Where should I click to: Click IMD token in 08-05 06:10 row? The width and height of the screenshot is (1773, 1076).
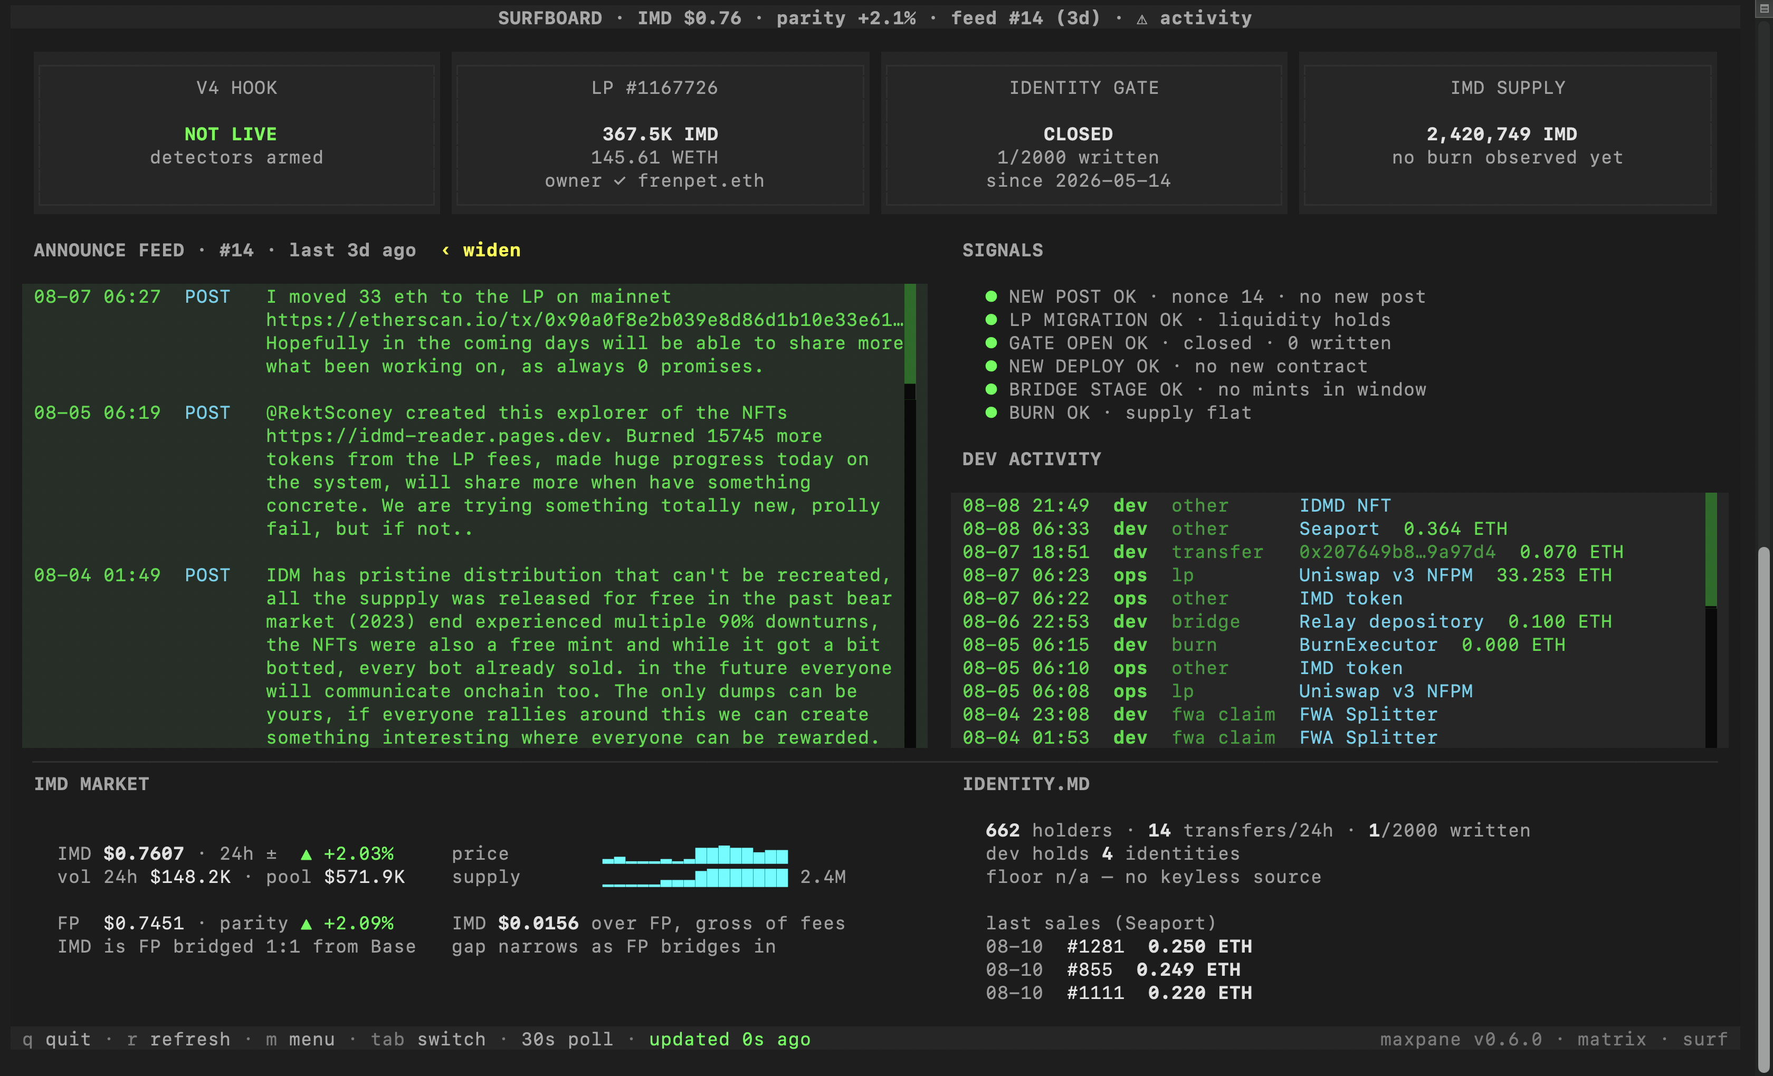(1351, 667)
